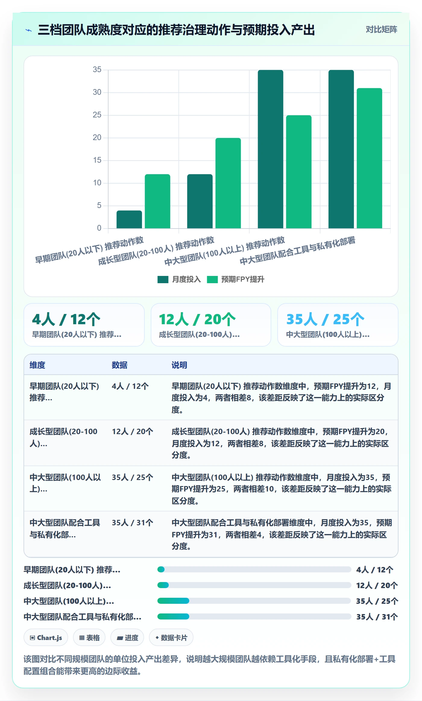
Task: Toggle the 预期FPY提升 legend color box
Action: point(212,280)
